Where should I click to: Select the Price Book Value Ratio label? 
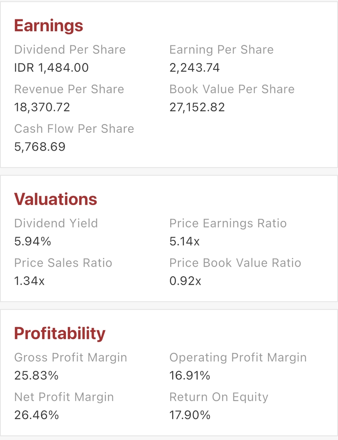[235, 263]
